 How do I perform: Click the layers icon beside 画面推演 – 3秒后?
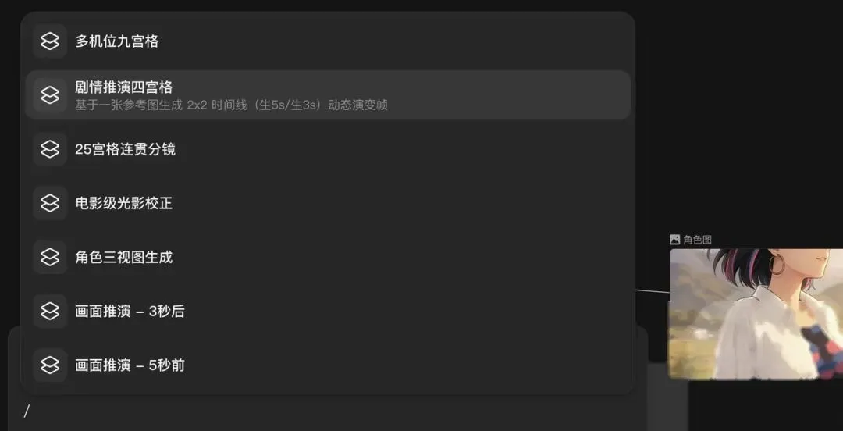(50, 311)
